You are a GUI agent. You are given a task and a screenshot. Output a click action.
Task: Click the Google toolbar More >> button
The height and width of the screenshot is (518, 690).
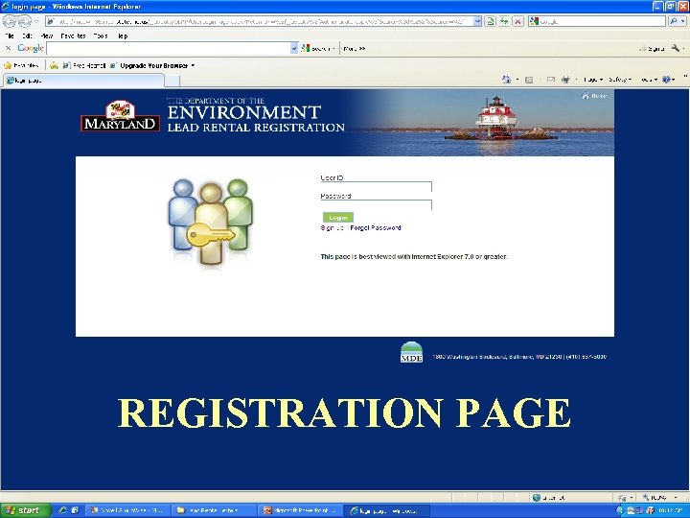(x=355, y=49)
